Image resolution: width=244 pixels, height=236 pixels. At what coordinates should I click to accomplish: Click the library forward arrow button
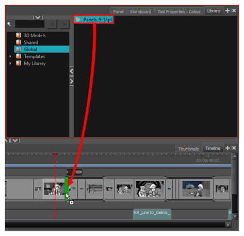click(x=64, y=24)
